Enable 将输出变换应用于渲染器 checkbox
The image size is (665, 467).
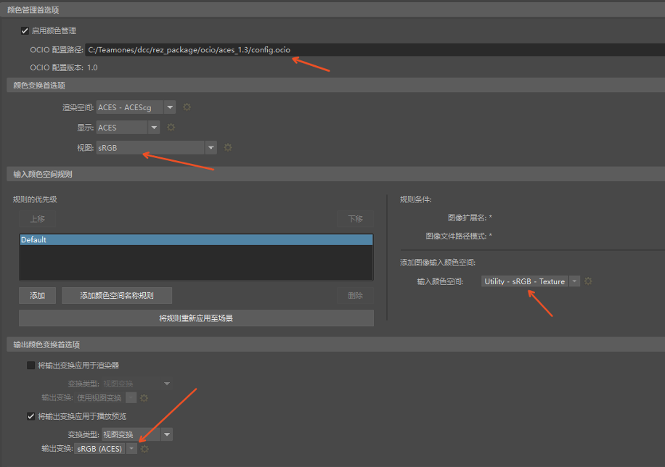[x=31, y=365]
